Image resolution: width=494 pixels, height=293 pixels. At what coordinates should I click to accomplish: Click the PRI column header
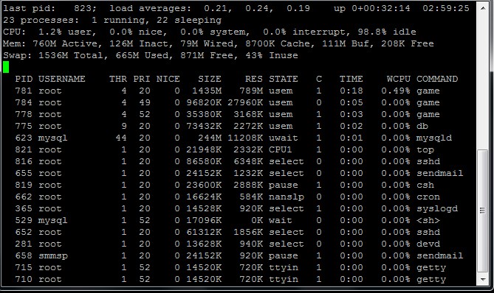tap(142, 79)
